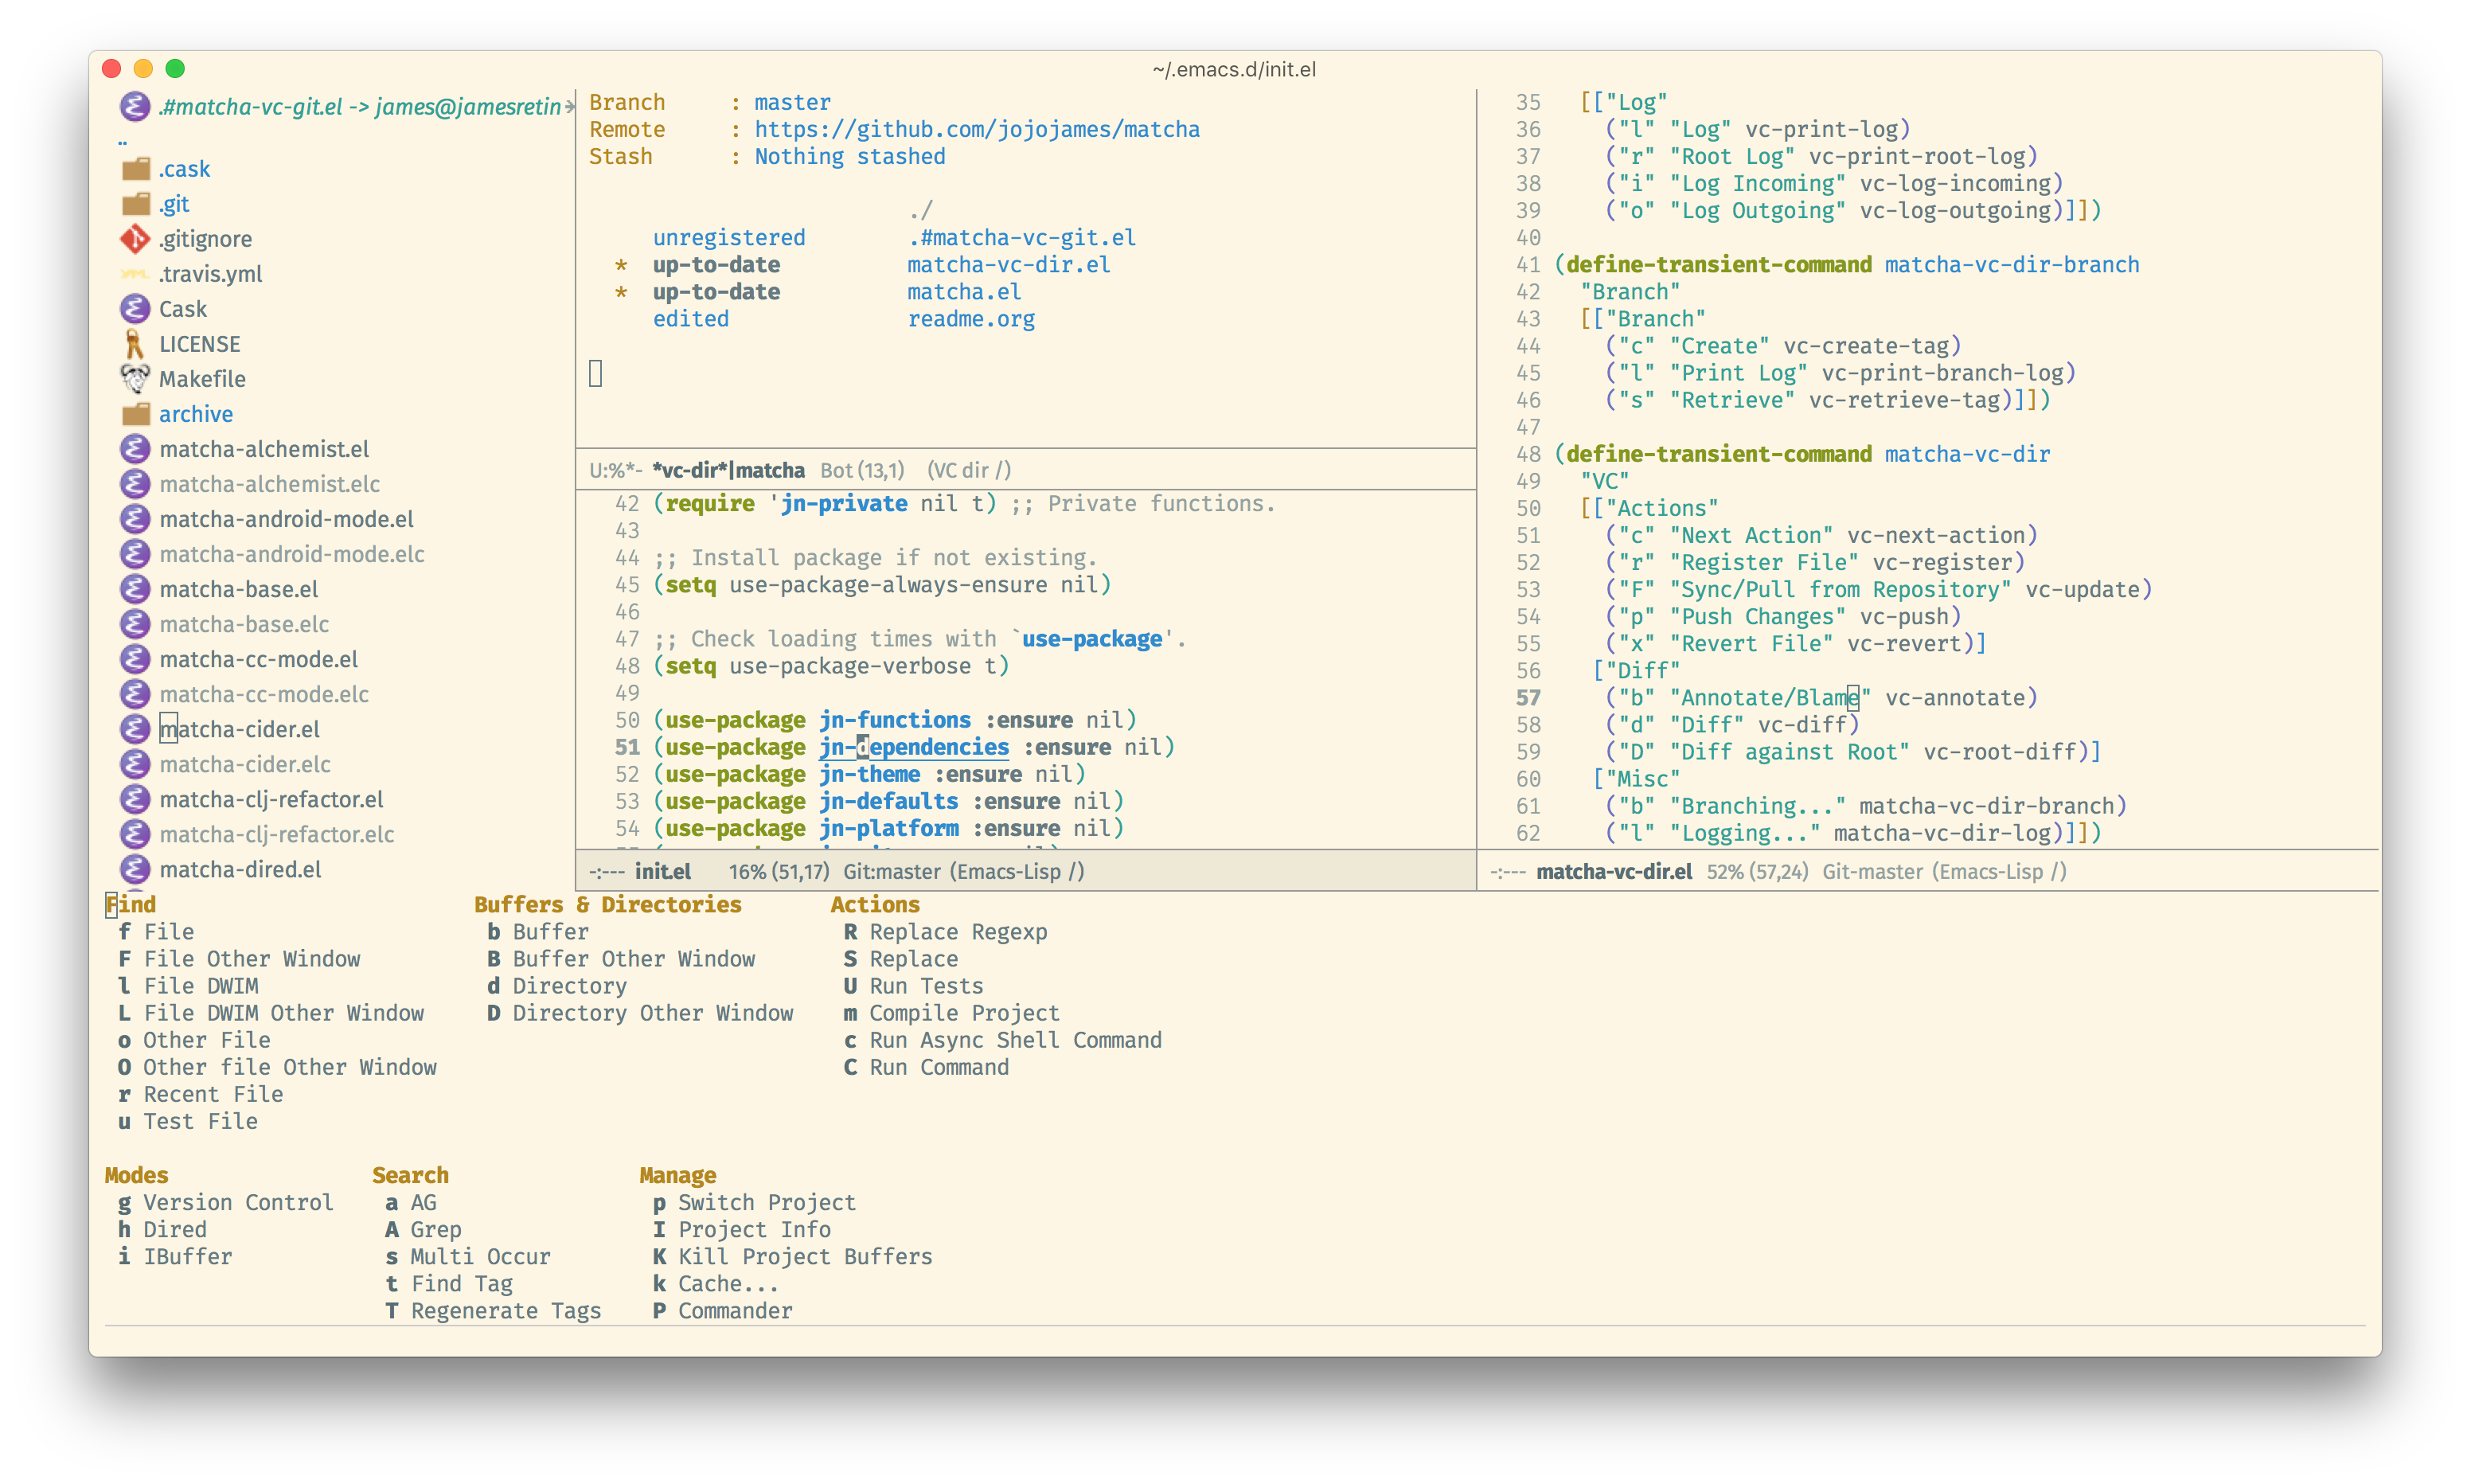This screenshot has width=2471, height=1484.
Task: Choose 'Replace Regexp' under Actions
Action: tap(958, 931)
